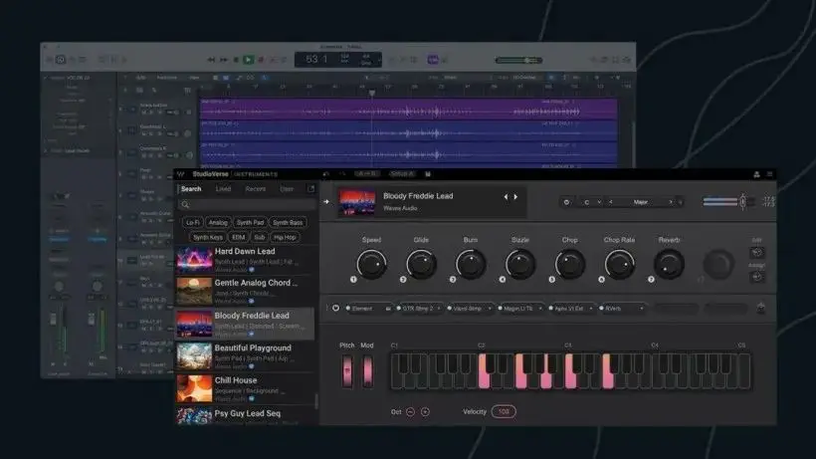816x459 pixels.
Task: Click the minus octave button
Action: tap(409, 411)
